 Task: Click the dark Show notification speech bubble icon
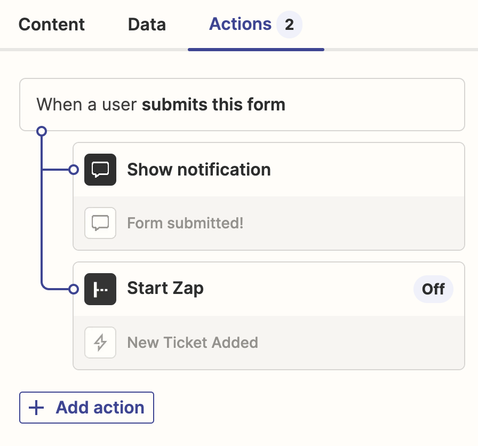tap(100, 170)
